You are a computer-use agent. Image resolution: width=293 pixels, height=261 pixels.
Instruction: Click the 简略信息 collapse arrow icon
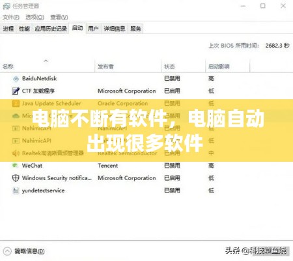(7, 251)
